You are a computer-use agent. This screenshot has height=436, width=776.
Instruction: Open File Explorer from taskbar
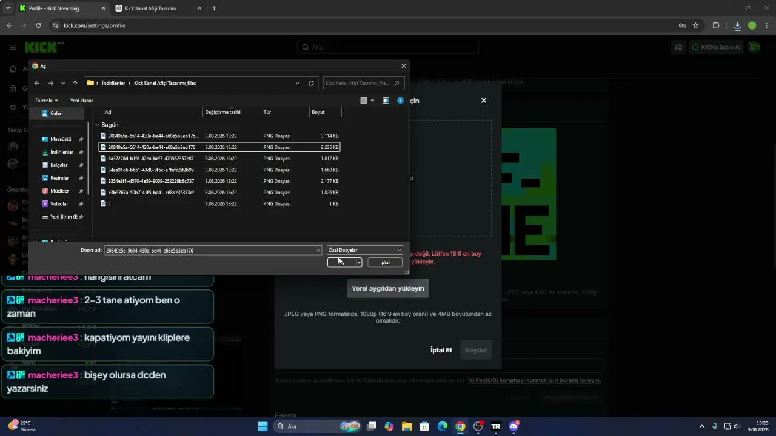[x=407, y=426]
